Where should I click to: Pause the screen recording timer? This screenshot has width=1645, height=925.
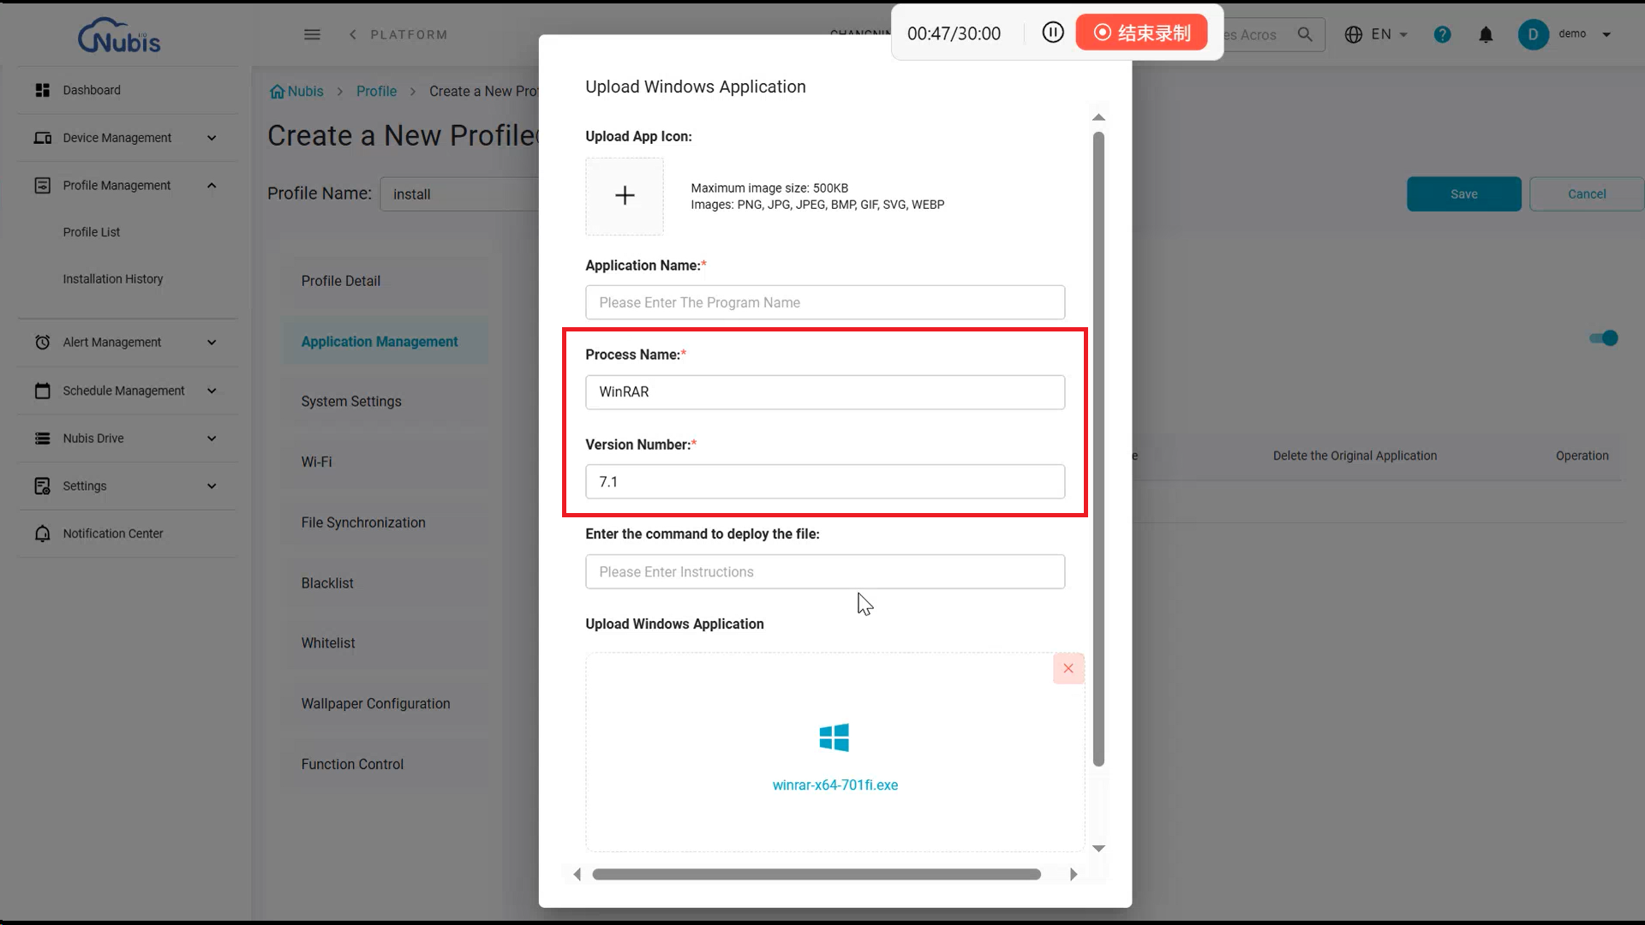[1052, 33]
